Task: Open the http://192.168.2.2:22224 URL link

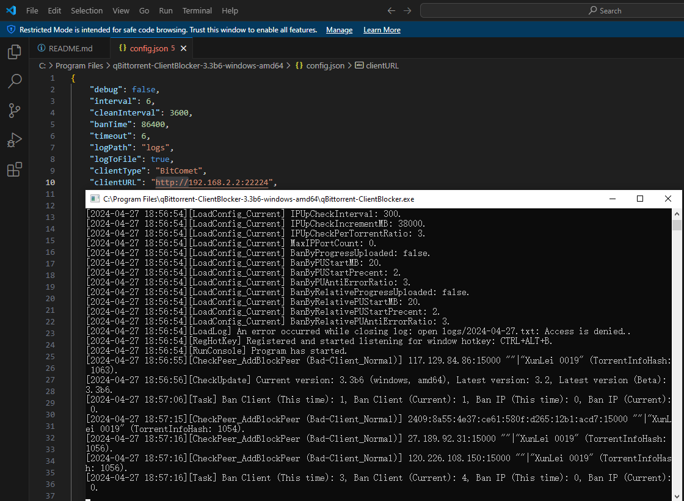Action: [211, 183]
